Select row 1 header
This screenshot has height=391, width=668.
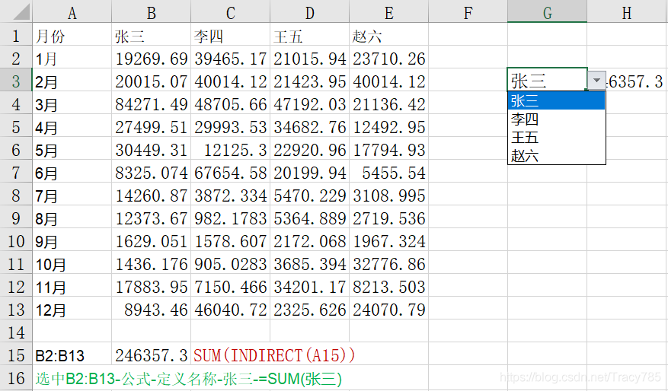(16, 35)
